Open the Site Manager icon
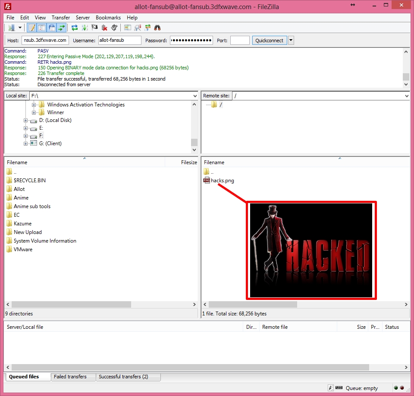The height and width of the screenshot is (396, 414). pyautogui.click(x=11, y=28)
